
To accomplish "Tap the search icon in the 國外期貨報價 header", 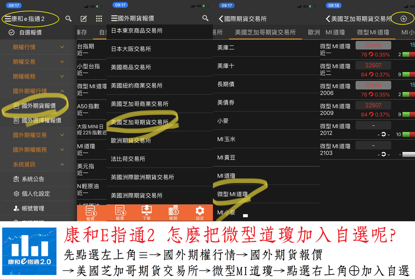I will tap(205, 18).
